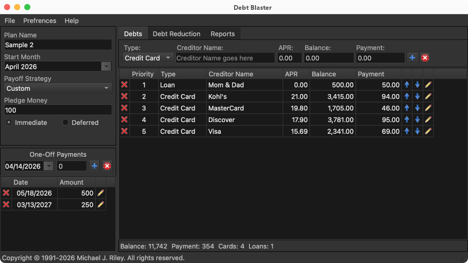Open the debt Type dropdown
The width and height of the screenshot is (468, 263).
168,58
